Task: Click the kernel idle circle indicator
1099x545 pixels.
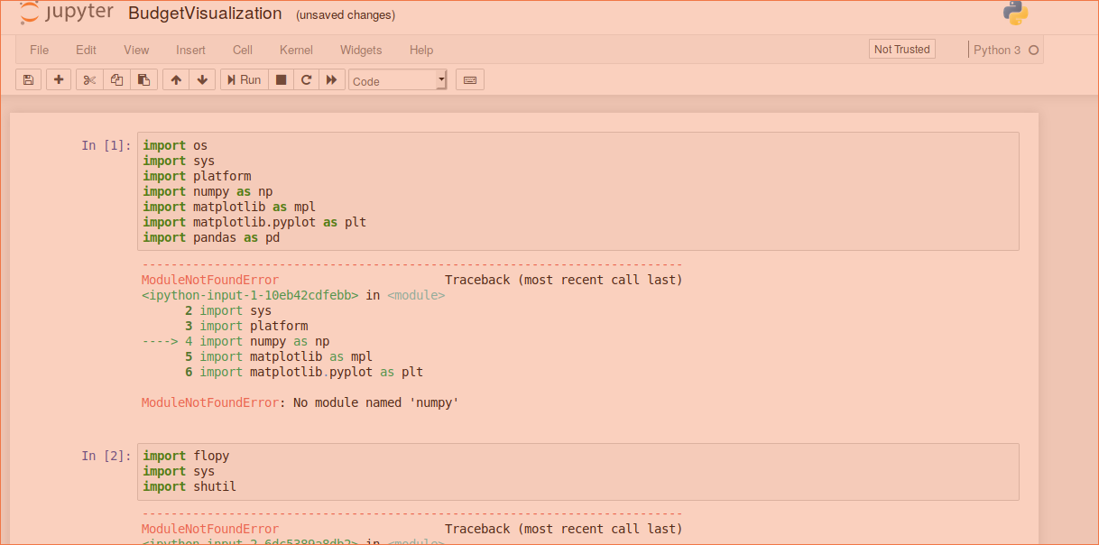Action: coord(1033,51)
